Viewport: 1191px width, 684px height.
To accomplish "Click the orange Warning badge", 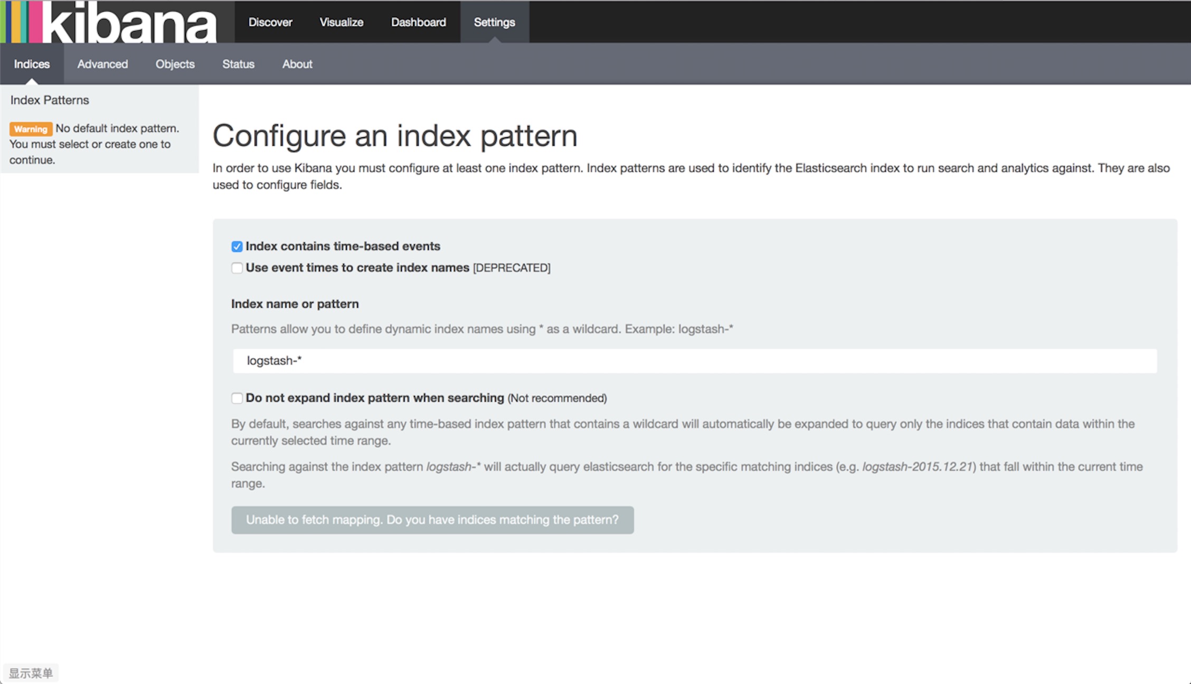I will point(31,129).
